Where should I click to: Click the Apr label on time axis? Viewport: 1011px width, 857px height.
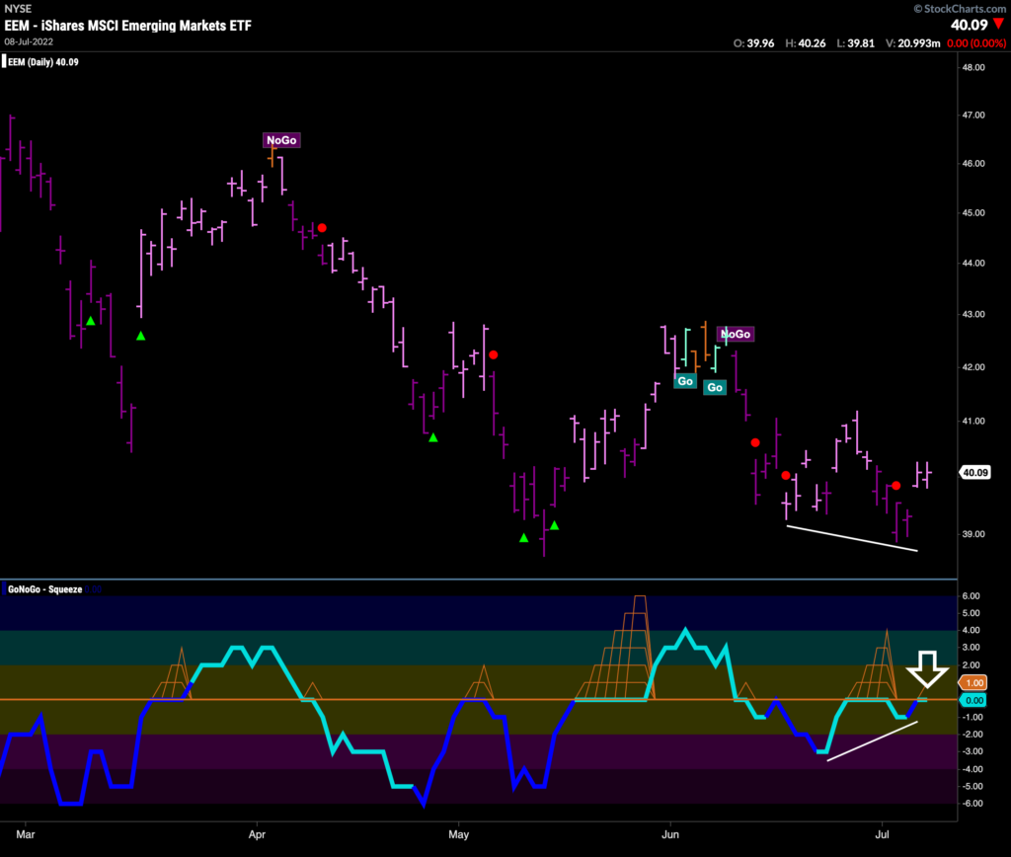coord(257,834)
